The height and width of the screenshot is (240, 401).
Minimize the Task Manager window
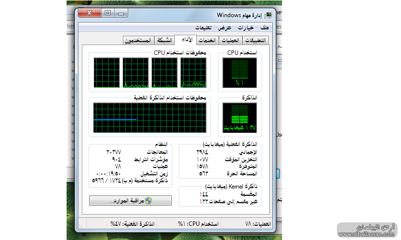[121, 13]
